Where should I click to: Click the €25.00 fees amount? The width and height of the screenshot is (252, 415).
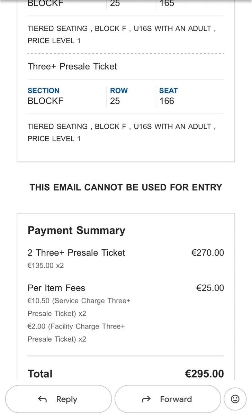(x=210, y=288)
